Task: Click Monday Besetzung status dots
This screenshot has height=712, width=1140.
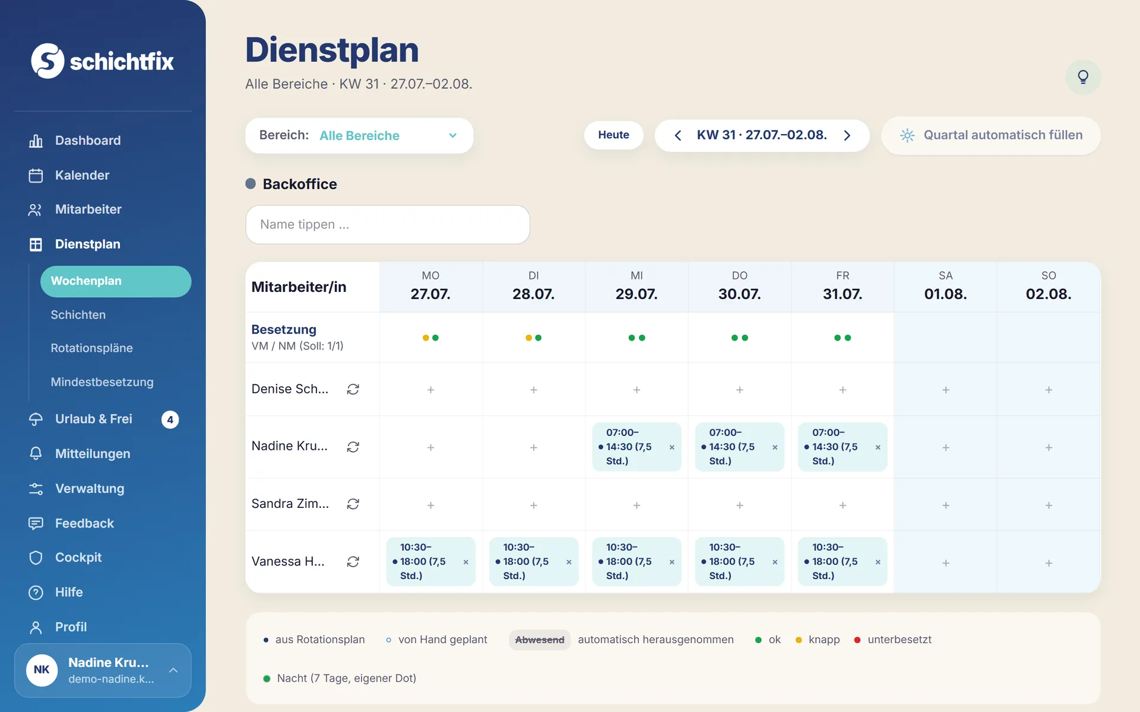Action: click(x=430, y=338)
